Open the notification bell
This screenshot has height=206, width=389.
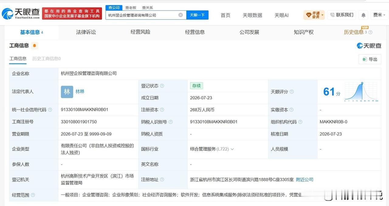(363, 15)
